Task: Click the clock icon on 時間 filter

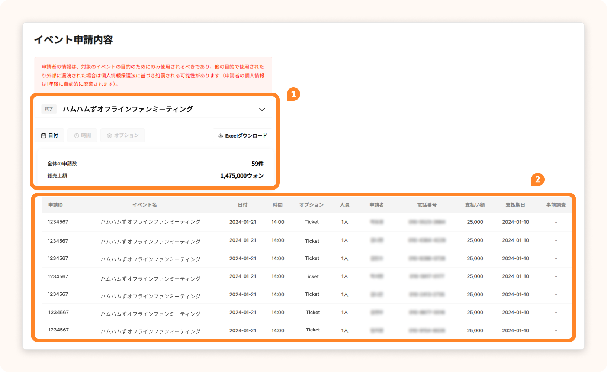Action: click(77, 136)
